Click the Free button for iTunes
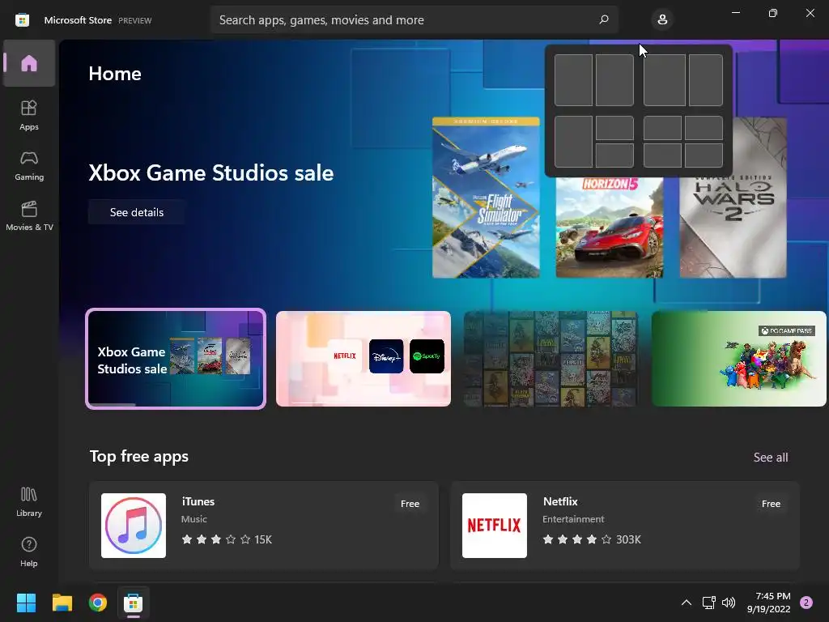This screenshot has width=829, height=622. (410, 504)
